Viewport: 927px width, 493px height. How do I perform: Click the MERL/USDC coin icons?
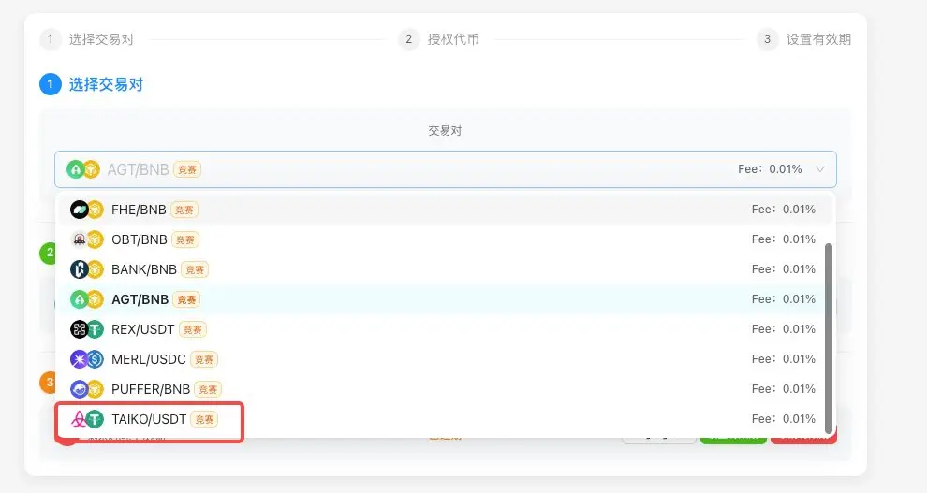point(87,359)
